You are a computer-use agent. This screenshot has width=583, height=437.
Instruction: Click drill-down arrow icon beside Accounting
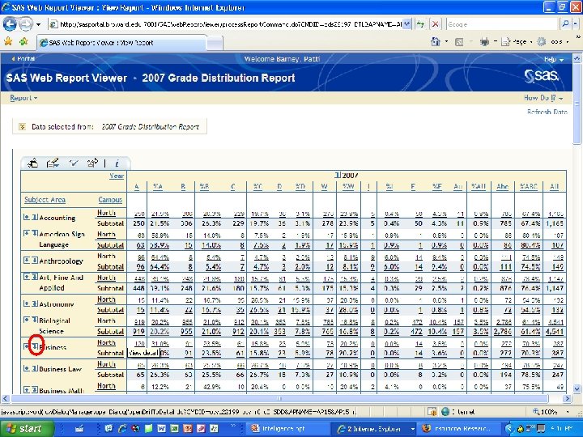click(34, 217)
